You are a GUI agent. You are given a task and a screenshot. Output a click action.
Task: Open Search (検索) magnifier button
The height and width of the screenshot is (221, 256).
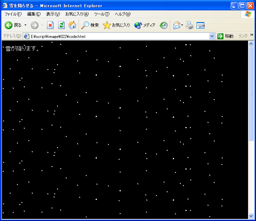90,25
